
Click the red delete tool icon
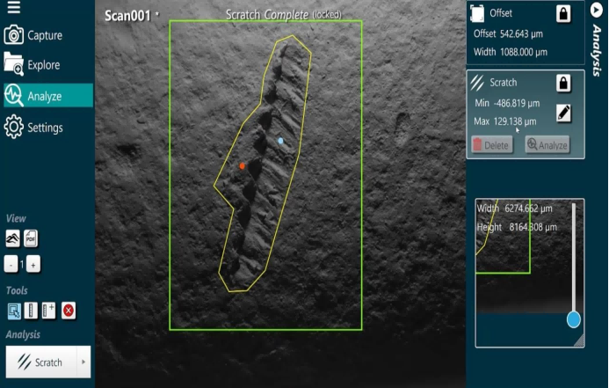click(69, 311)
